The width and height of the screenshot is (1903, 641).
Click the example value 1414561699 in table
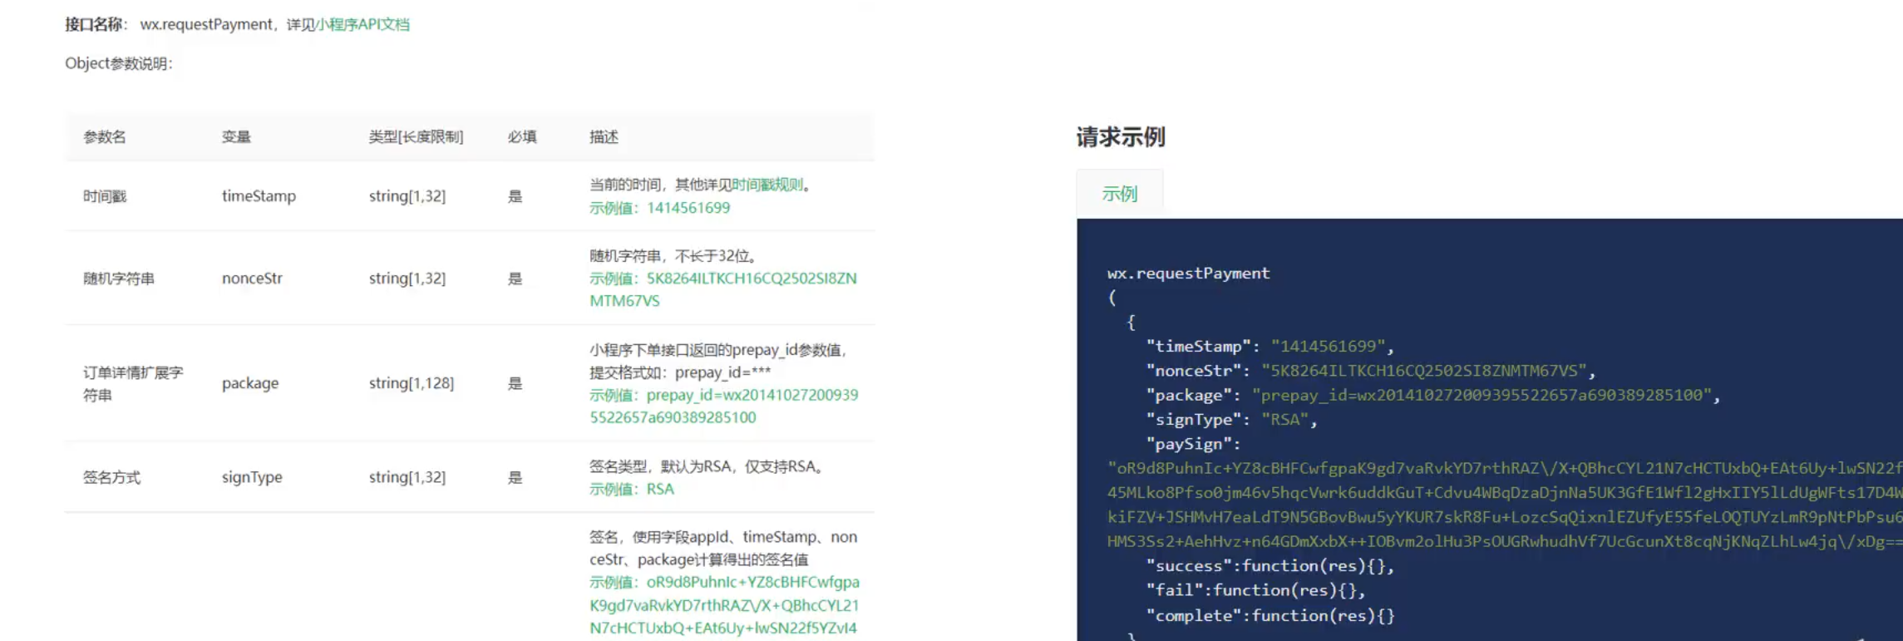coord(688,208)
